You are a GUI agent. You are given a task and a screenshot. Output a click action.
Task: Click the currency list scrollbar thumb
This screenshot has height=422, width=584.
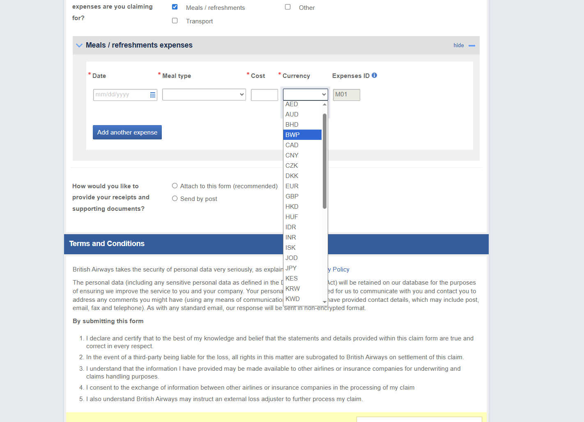click(324, 161)
